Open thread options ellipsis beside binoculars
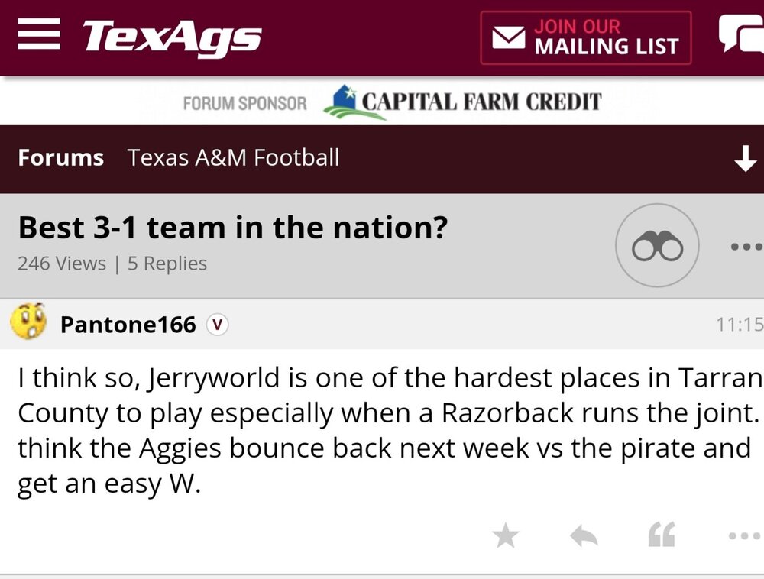This screenshot has height=579, width=764. click(x=746, y=247)
